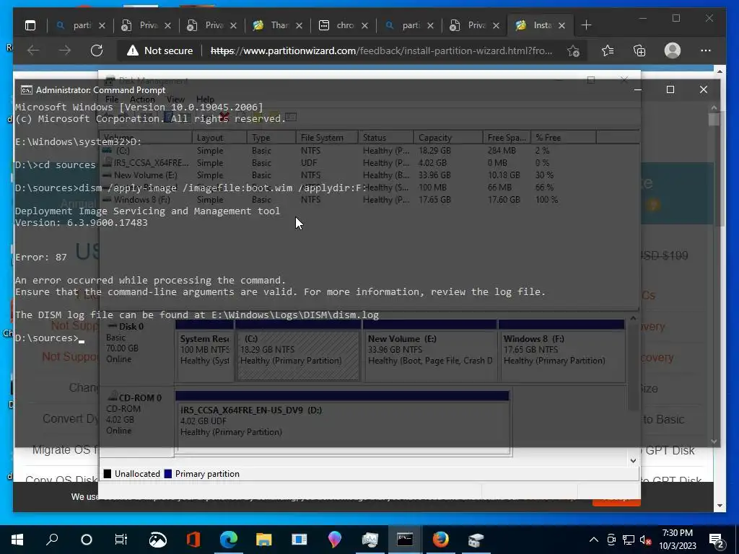Open the Windows Start menu
Viewport: 739px width, 554px height.
(17, 540)
